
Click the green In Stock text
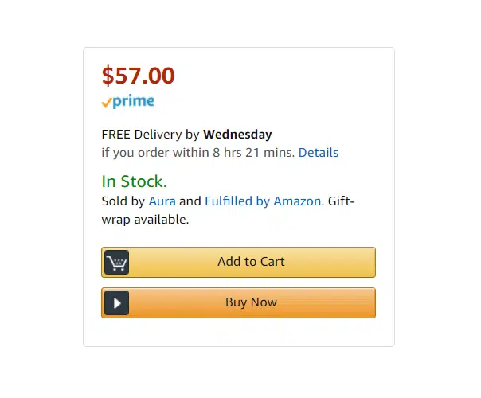pos(135,181)
